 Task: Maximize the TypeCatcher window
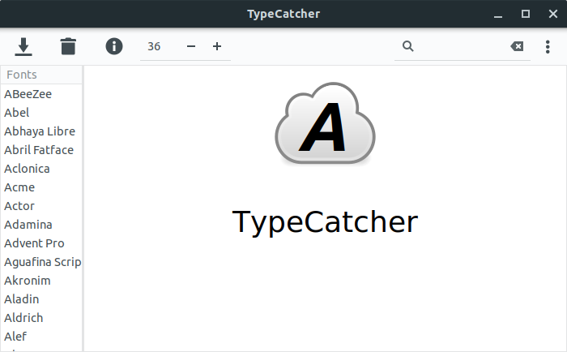tap(526, 14)
